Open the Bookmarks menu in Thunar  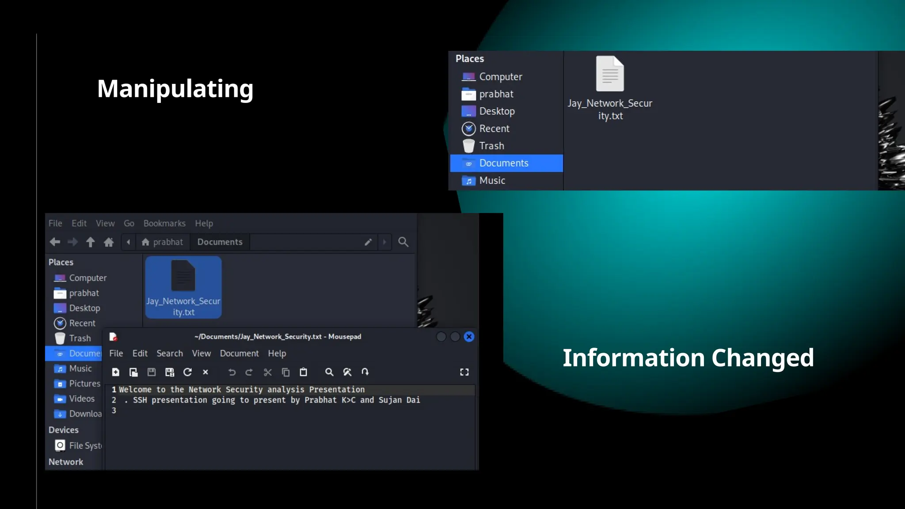click(x=164, y=223)
